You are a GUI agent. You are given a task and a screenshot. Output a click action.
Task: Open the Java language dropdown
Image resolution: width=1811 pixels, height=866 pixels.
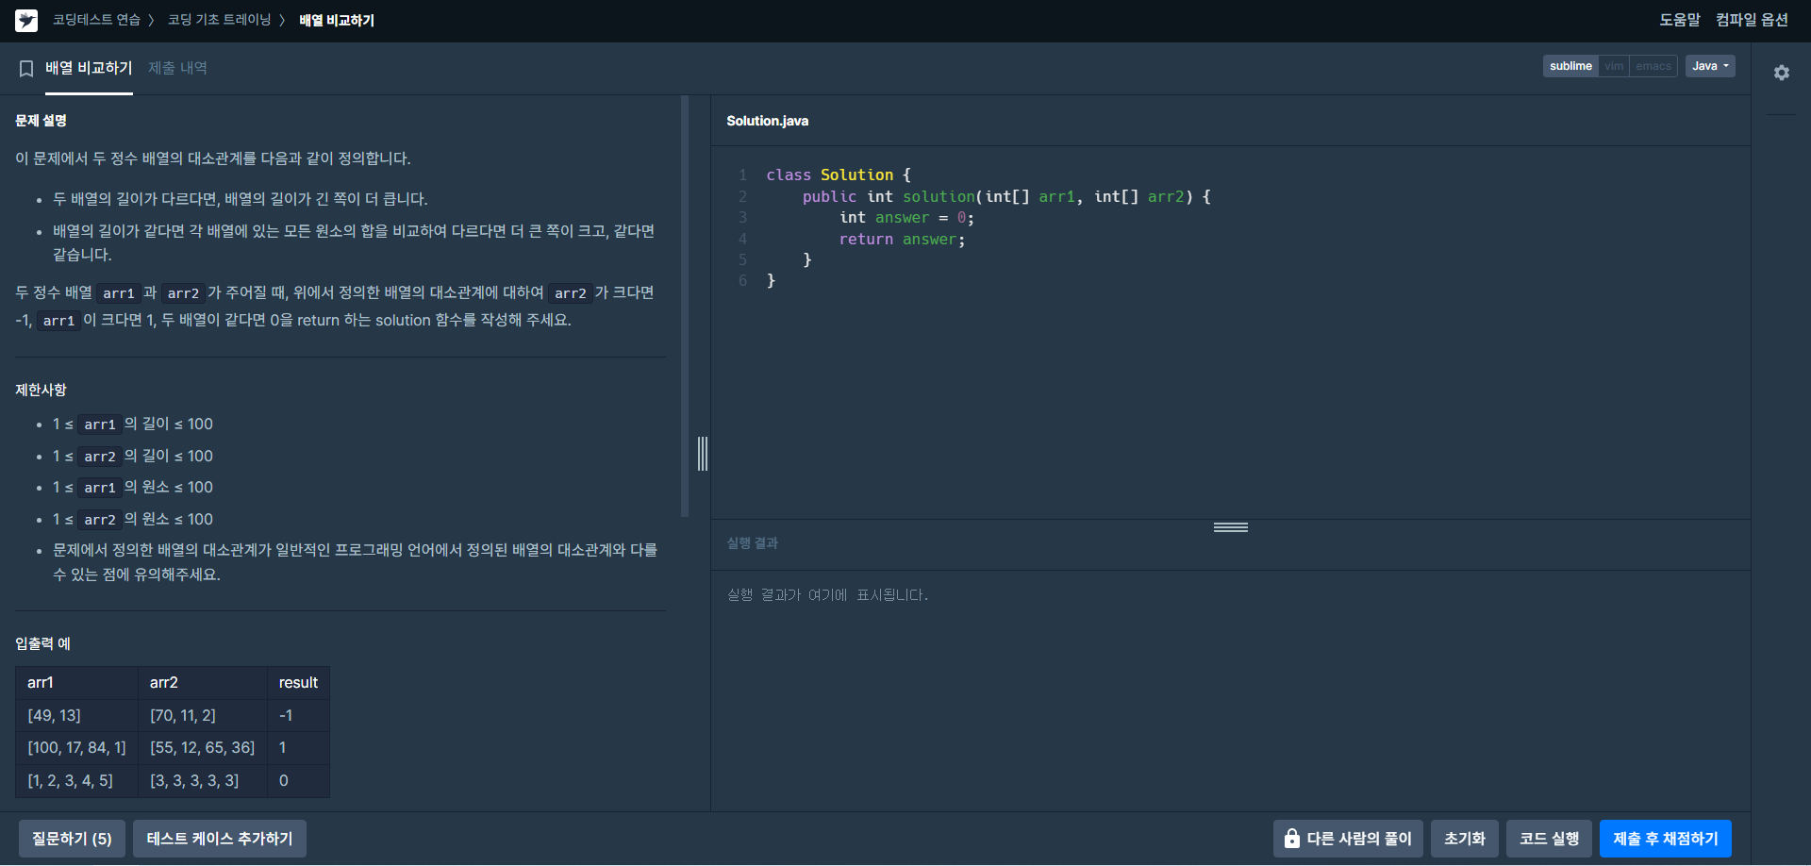click(1710, 66)
